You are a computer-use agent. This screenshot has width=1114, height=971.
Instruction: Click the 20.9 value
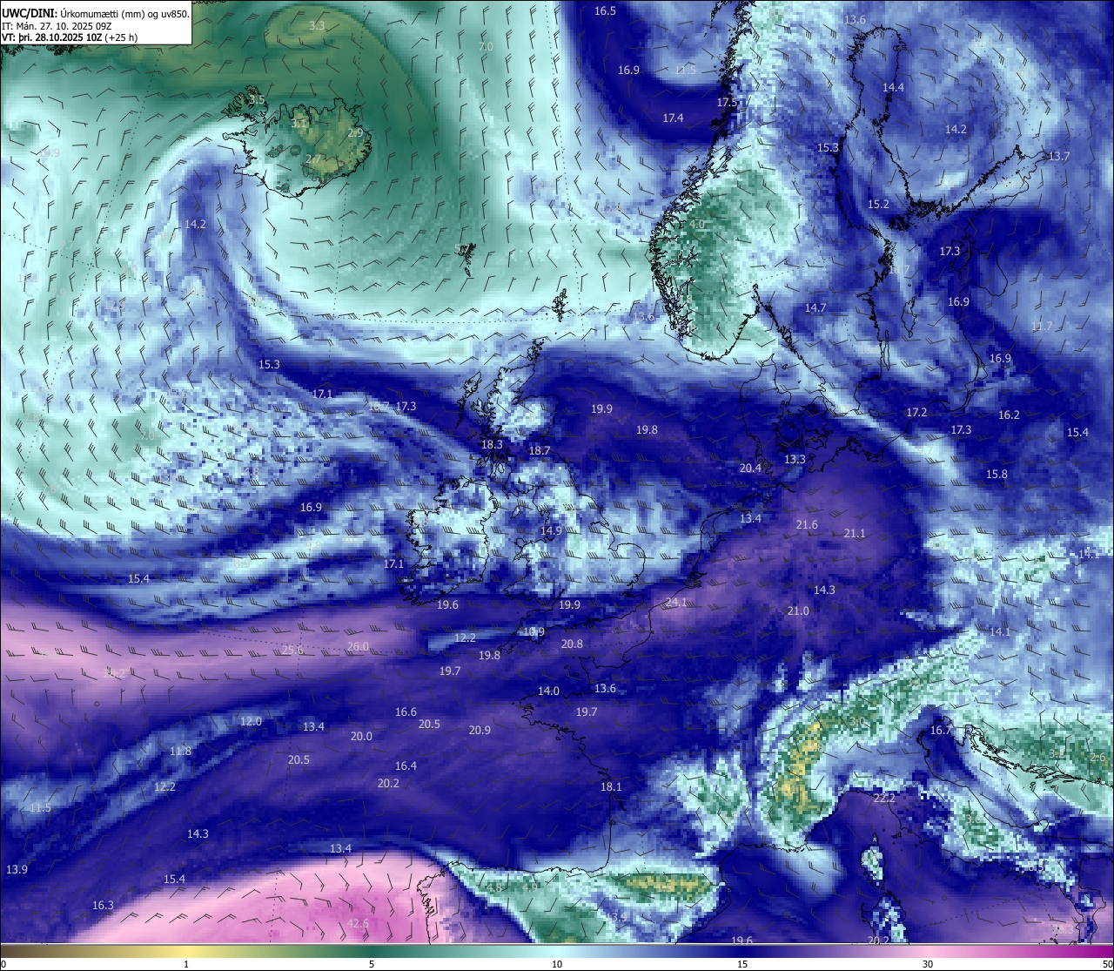[x=480, y=730]
